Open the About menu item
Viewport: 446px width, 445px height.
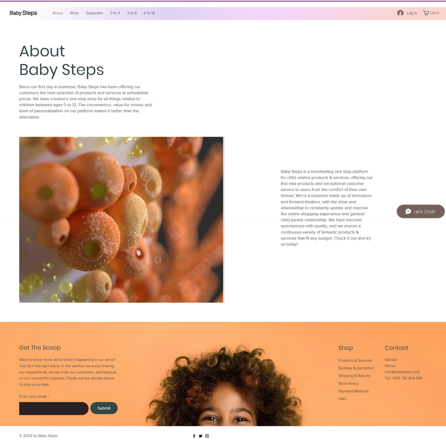coord(58,13)
